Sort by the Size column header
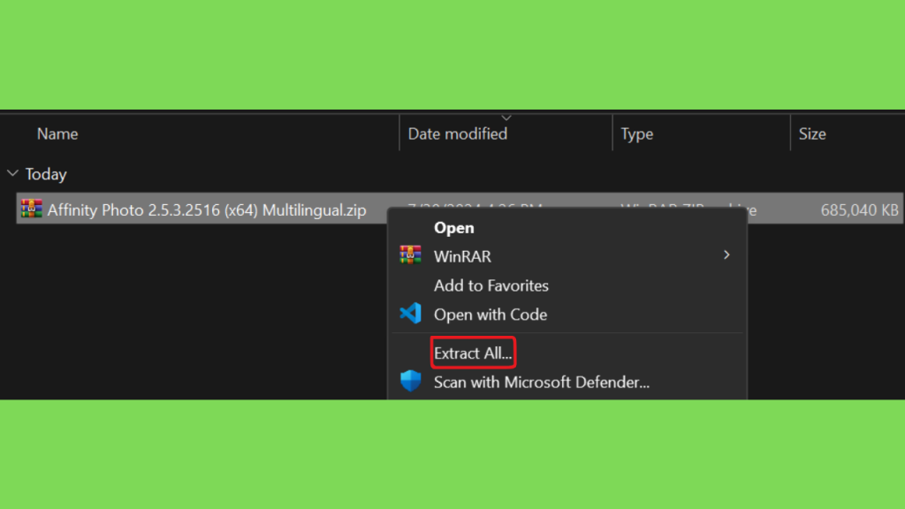The width and height of the screenshot is (905, 509). [812, 134]
